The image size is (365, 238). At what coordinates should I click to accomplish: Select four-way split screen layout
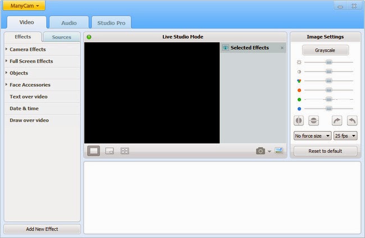tap(125, 151)
